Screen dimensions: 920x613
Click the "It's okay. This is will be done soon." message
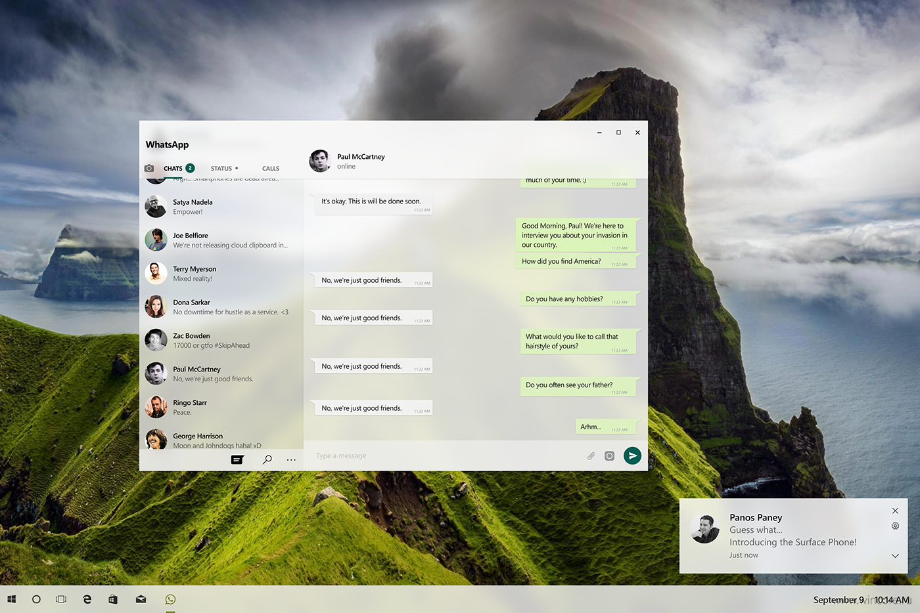tap(373, 203)
